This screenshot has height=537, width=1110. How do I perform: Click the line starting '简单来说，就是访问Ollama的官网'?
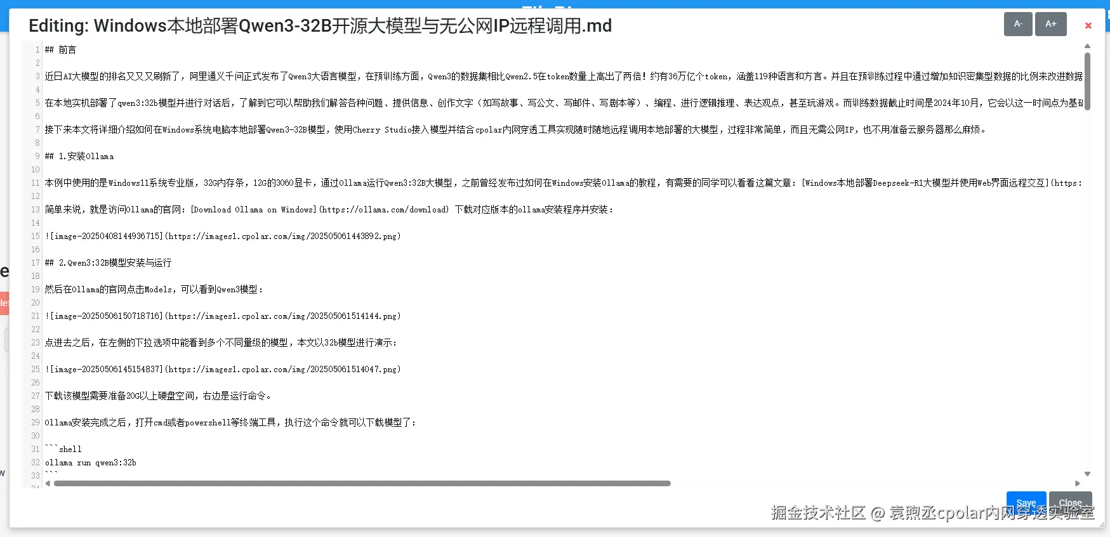tap(329, 209)
